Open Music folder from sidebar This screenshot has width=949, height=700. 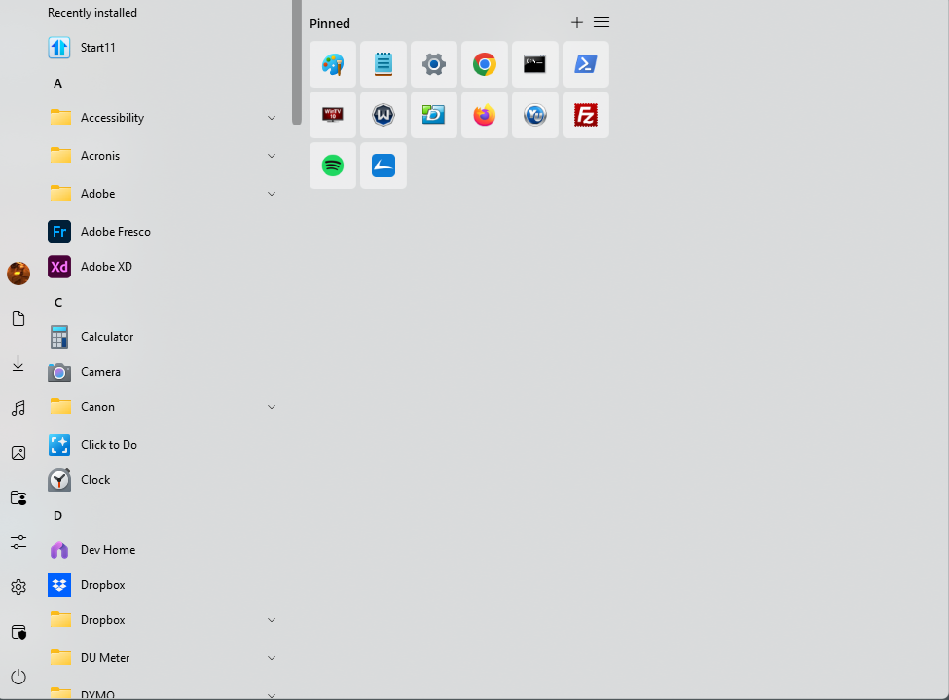[x=18, y=408]
